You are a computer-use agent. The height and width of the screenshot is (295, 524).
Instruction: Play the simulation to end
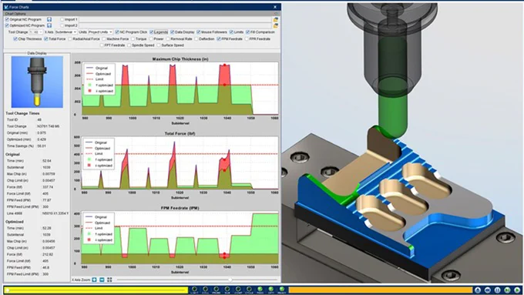(x=517, y=290)
